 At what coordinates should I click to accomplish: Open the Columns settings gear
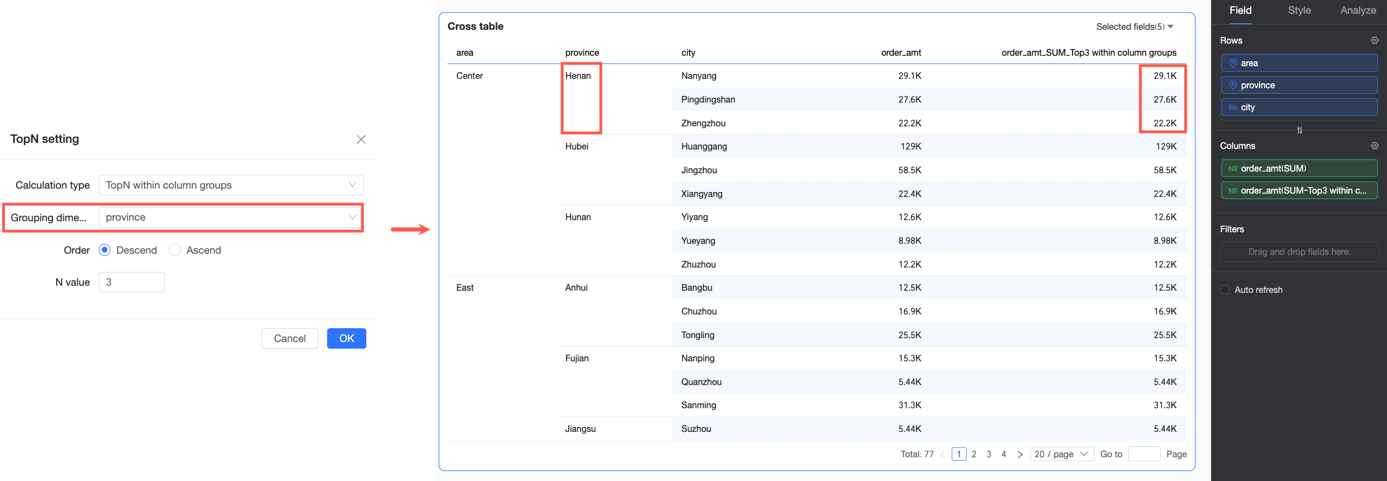tap(1374, 146)
